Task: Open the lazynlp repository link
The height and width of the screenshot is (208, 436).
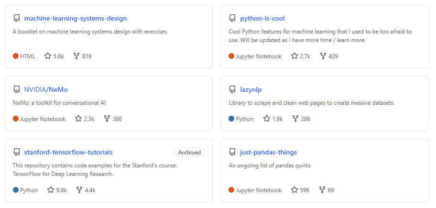Action: (x=251, y=89)
